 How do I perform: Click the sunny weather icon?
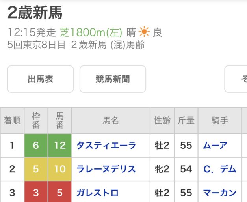coord(144,32)
